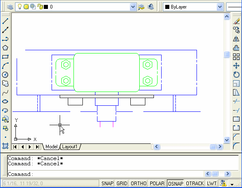This screenshot has height=188, width=242.
Task: Open the layer list dropdown
Action: tap(133, 7)
